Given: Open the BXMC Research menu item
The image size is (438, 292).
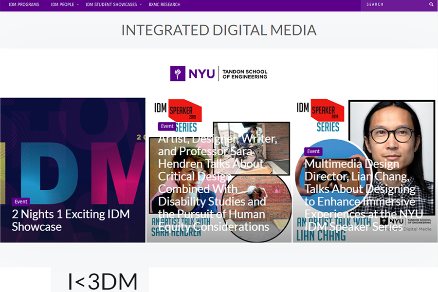Looking at the screenshot, I should pos(164,4).
